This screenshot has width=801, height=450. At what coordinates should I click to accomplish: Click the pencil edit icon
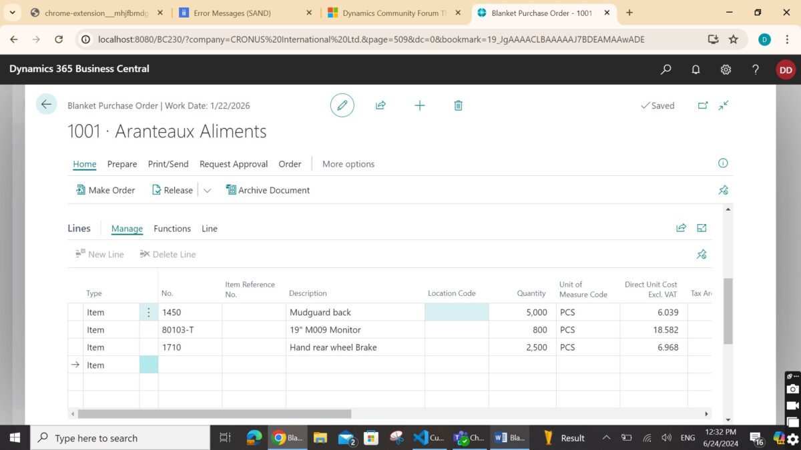[342, 105]
